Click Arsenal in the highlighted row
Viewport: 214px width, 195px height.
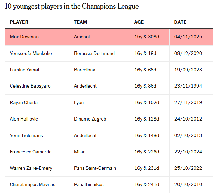click(x=82, y=37)
